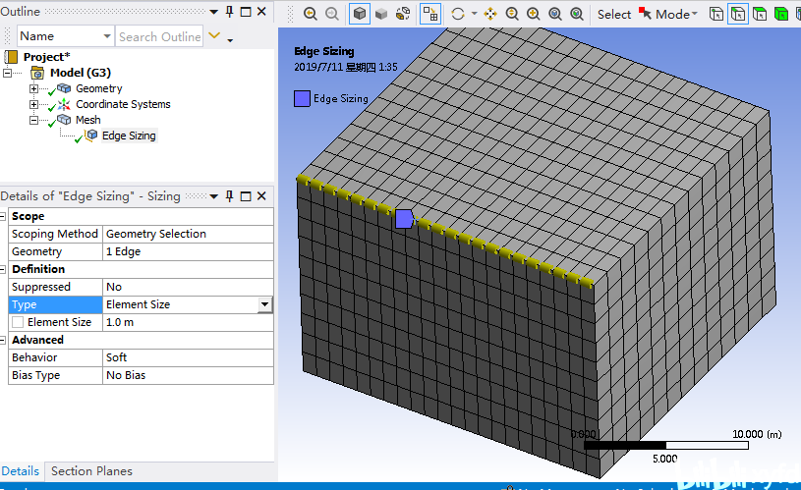The height and width of the screenshot is (490, 801).
Task: Open the Name filter dropdown
Action: coord(107,36)
